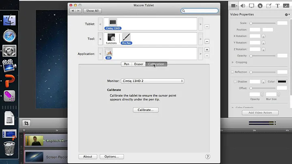The height and width of the screenshot is (164, 292).
Task: Expand the Cropping section
Action: (233, 62)
